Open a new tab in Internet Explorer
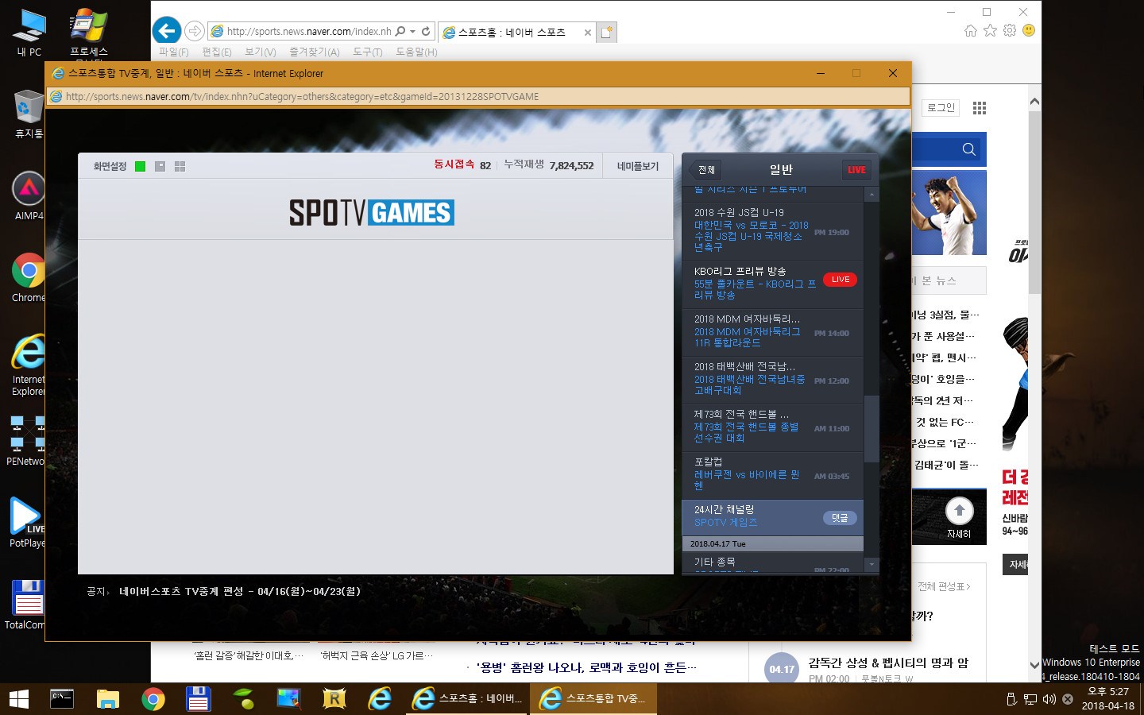The height and width of the screenshot is (715, 1144). point(607,33)
